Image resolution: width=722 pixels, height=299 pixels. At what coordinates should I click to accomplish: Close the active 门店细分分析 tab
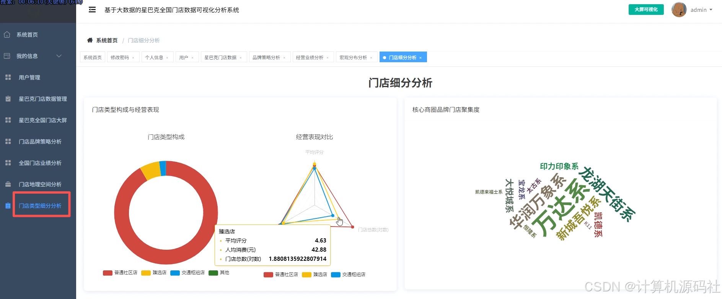pyautogui.click(x=420, y=58)
